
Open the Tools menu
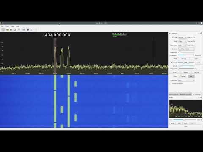pos(7,26)
